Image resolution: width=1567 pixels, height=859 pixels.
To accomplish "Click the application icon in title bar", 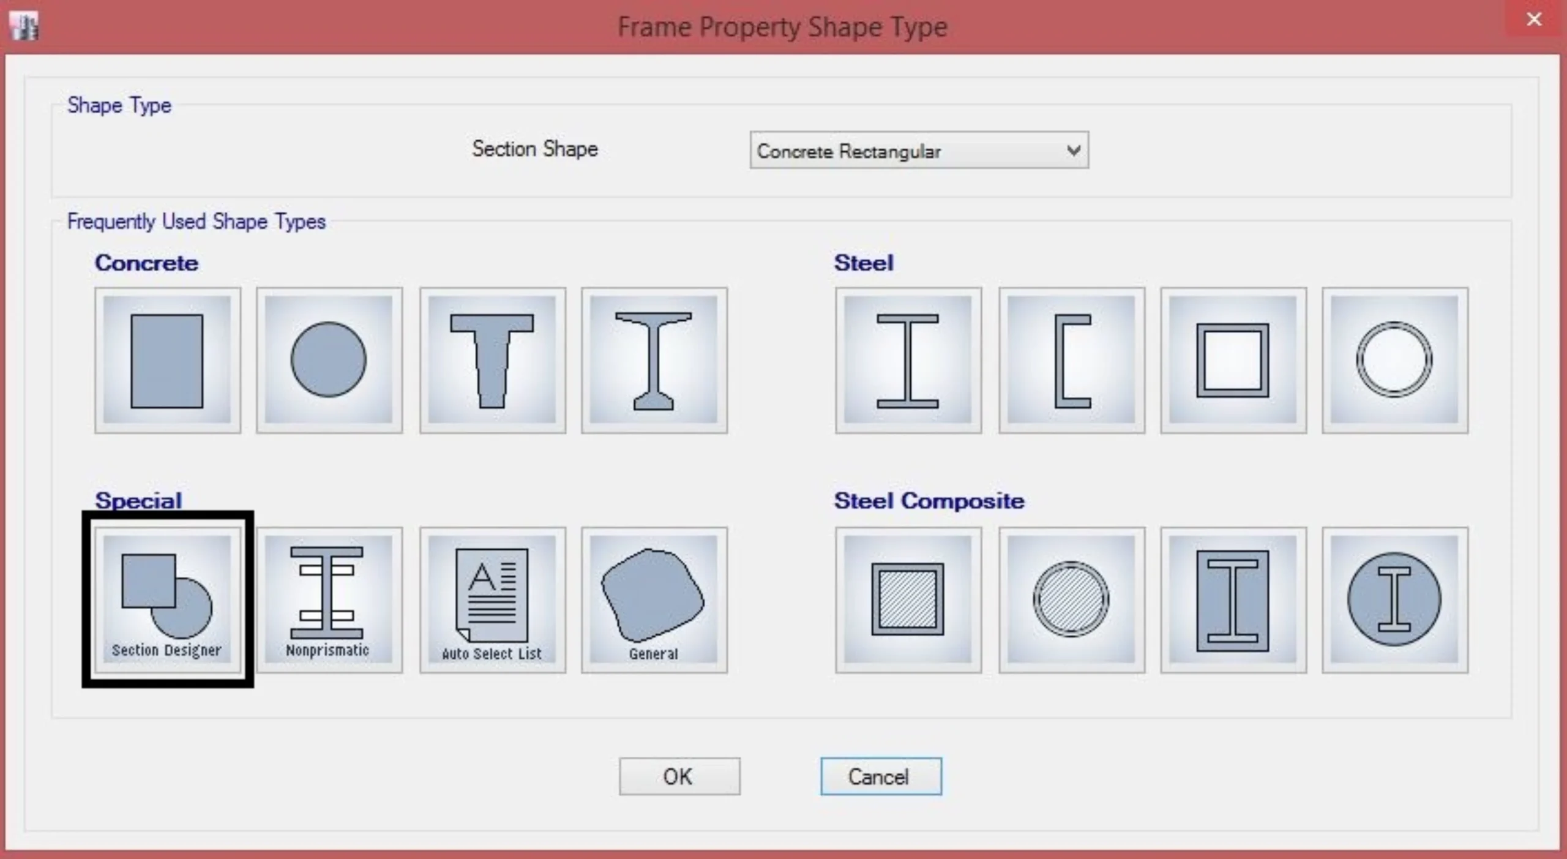I will (x=24, y=26).
